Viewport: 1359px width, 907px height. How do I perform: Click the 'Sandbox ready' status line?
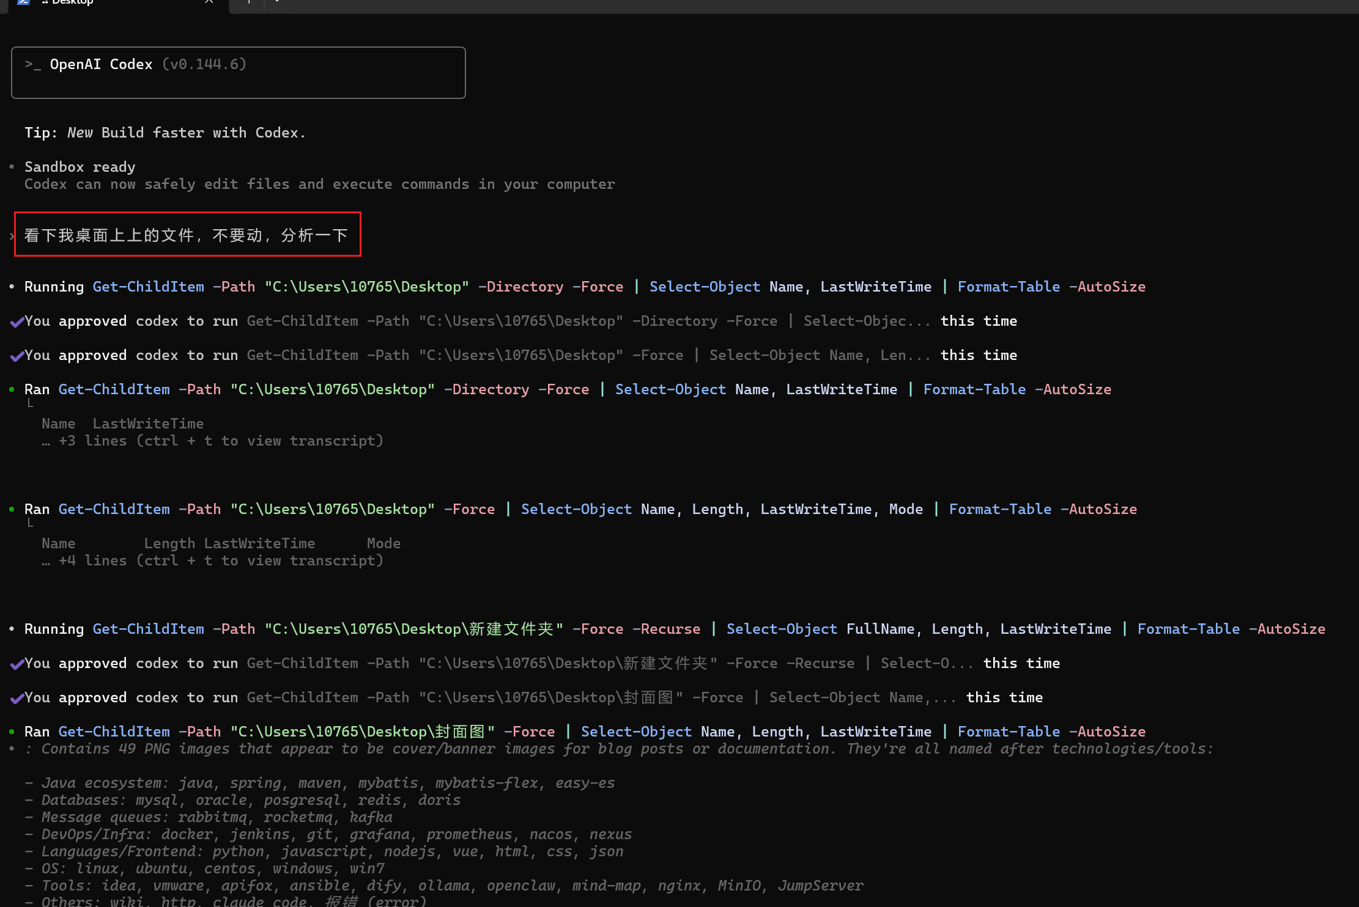[x=80, y=167]
